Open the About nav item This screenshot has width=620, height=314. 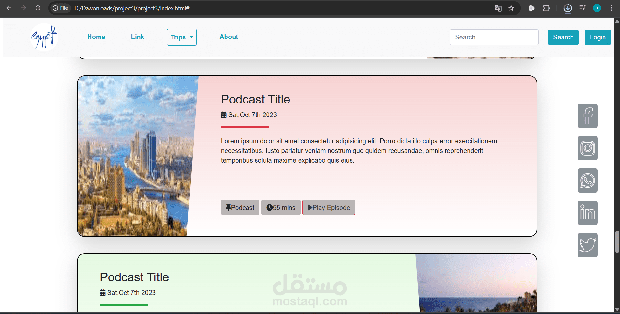229,37
